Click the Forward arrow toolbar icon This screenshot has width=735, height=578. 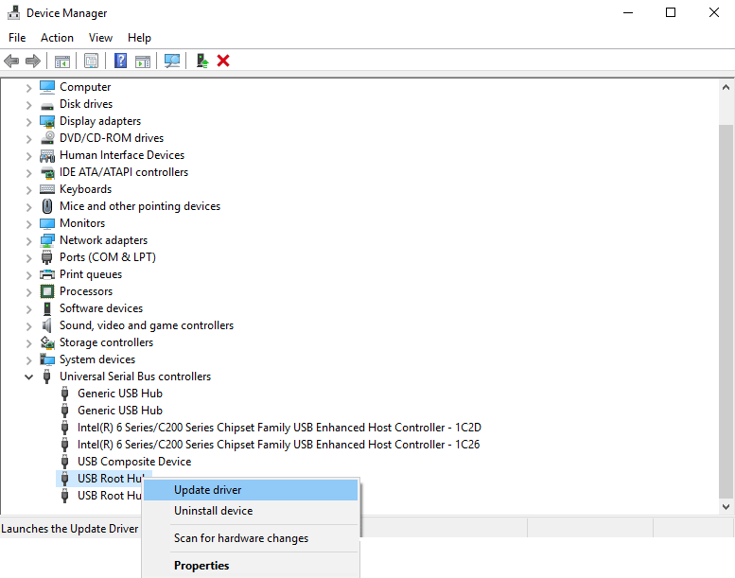pos(33,61)
